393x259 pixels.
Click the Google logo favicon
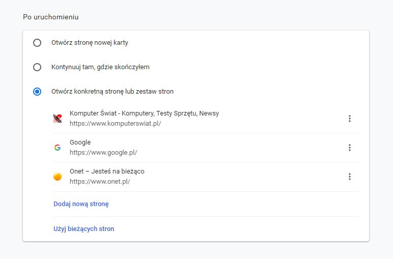[x=58, y=148]
